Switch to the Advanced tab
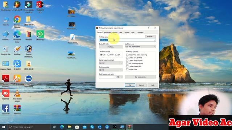Image resolution: width=232 pixels, height=130 pixels. 107,32
